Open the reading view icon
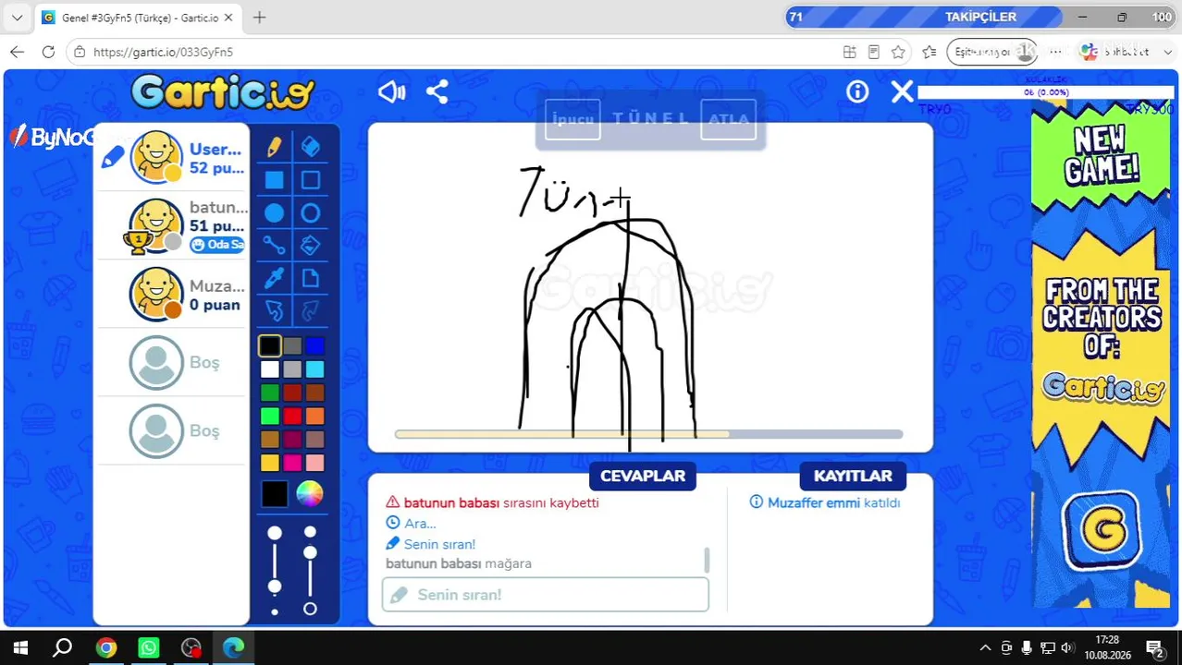1182x665 pixels. (874, 52)
